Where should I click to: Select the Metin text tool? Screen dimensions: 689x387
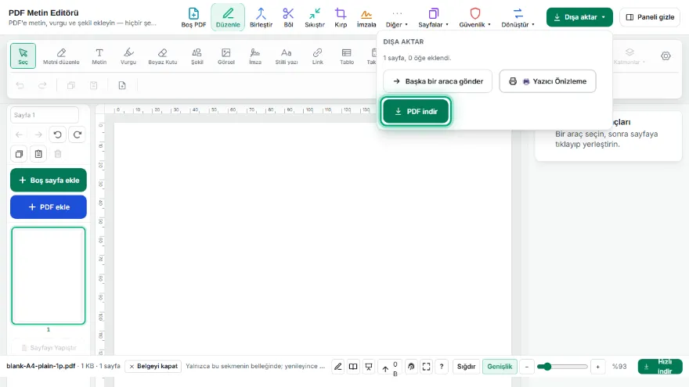point(99,56)
